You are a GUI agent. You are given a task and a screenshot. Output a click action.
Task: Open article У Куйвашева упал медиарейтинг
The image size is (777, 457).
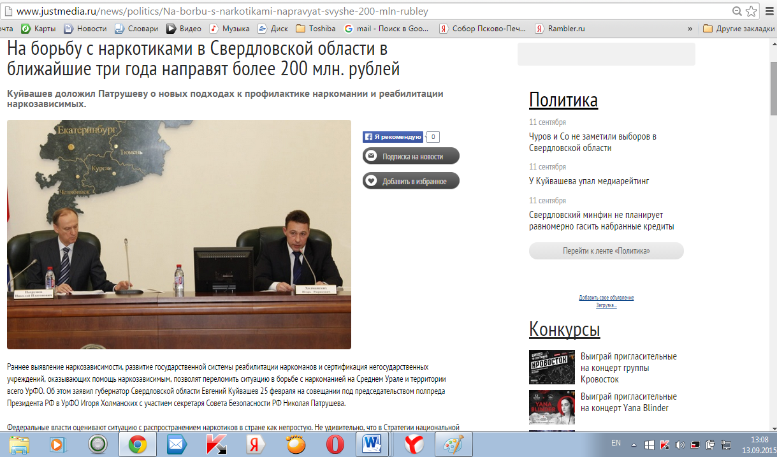(589, 181)
